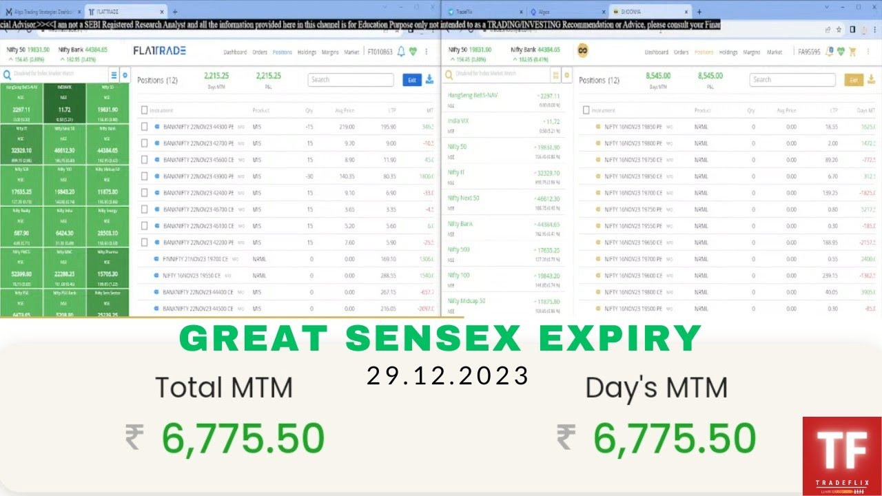Click Shoonya account ID FA95595
Screen dimensions: 882x496
pyautogui.click(x=808, y=52)
